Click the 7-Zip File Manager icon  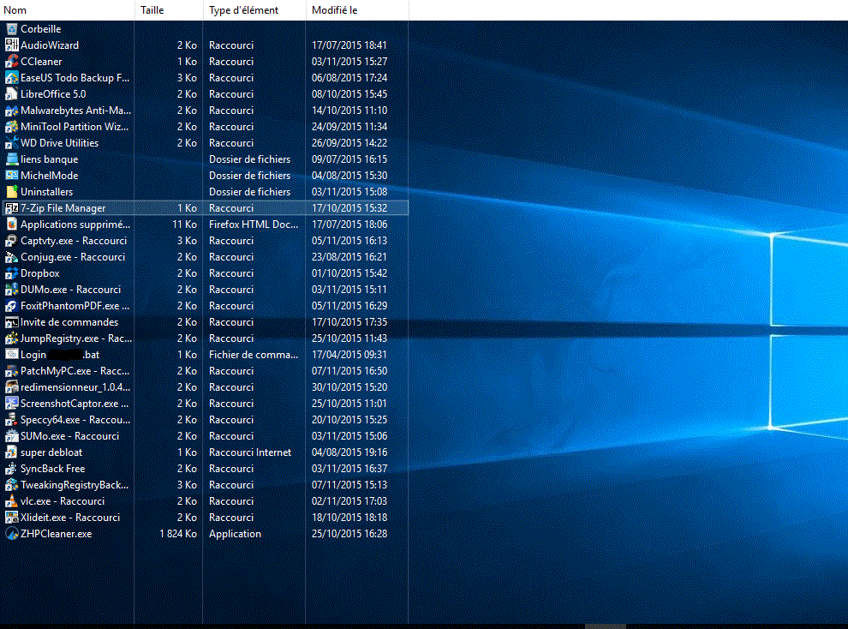(x=11, y=208)
